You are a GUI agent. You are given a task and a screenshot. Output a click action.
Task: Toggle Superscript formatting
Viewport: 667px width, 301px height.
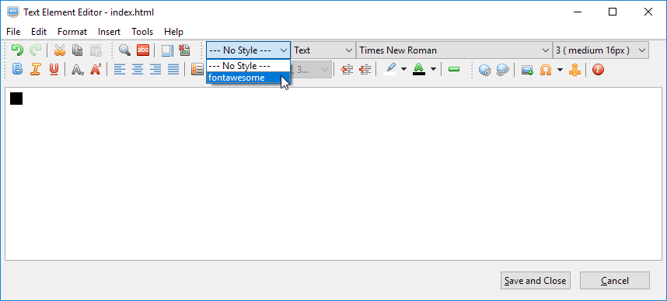(96, 69)
